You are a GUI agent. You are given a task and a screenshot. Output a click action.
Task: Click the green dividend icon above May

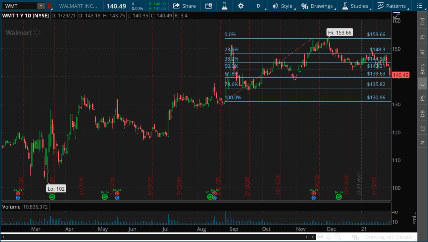tap(105, 196)
